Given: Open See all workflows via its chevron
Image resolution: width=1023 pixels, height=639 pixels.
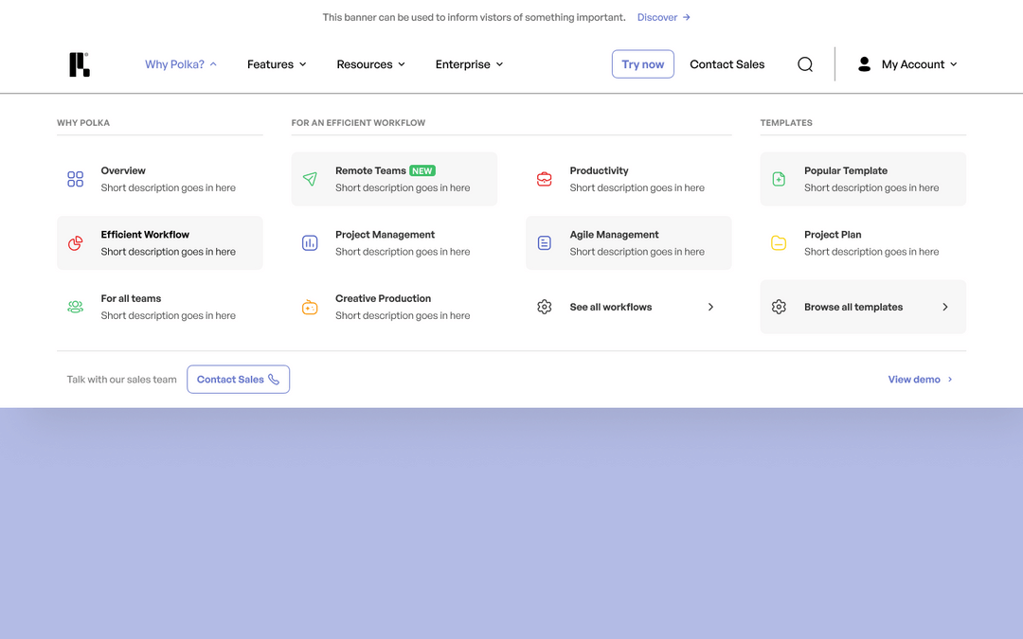Looking at the screenshot, I should click(x=710, y=307).
